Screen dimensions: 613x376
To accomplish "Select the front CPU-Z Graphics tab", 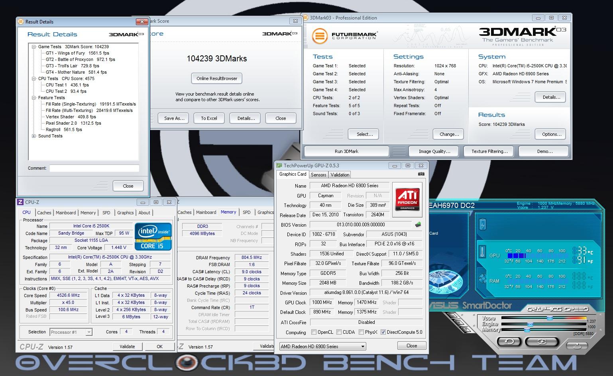I will (125, 213).
